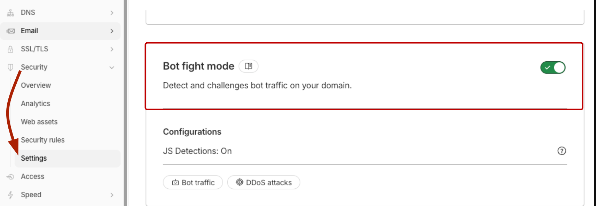
Task: Click the Bot traffic button
Action: point(193,182)
